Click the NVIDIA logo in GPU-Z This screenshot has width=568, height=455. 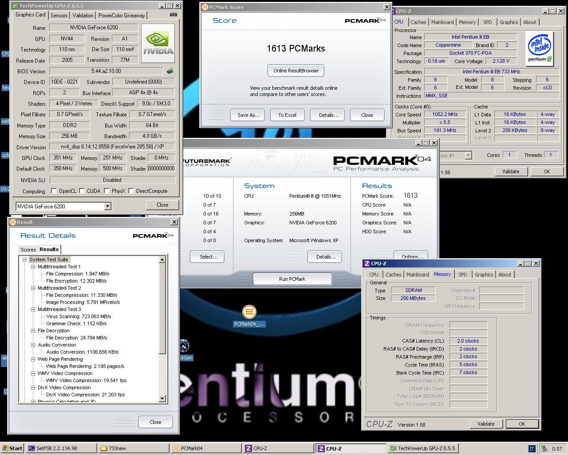[x=158, y=43]
